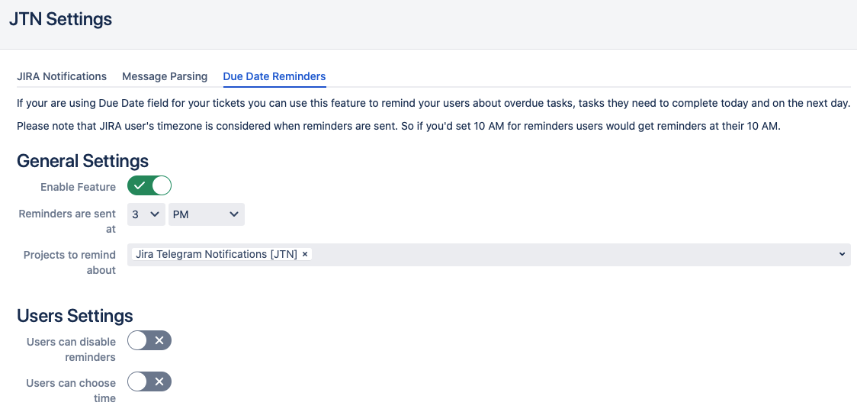Click the chevron arrow in the PM selector
Viewport: 857px width, 412px height.
point(234,214)
